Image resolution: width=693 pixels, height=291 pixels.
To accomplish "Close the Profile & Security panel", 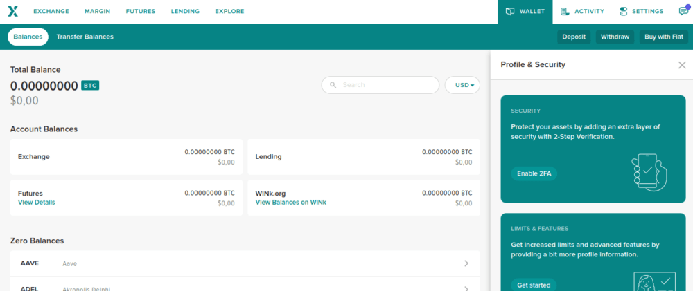I will click(682, 65).
